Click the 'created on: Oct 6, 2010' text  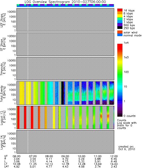(127, 148)
